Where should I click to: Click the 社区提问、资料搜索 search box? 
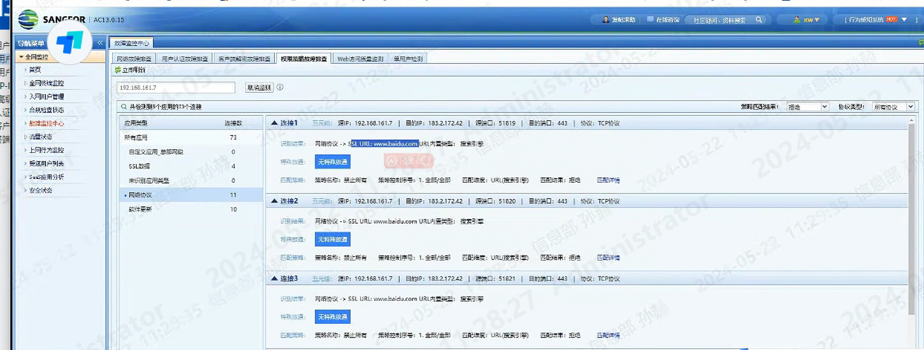[719, 20]
